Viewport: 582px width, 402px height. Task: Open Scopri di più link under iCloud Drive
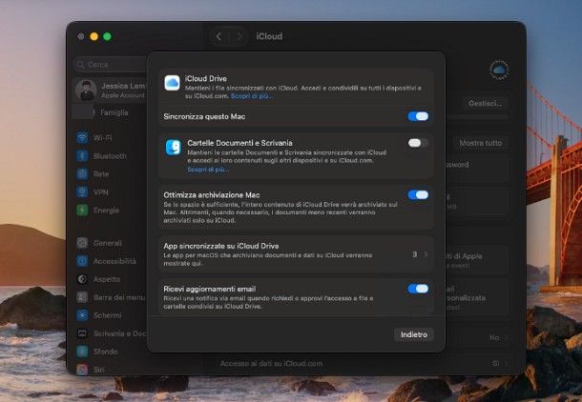point(251,96)
